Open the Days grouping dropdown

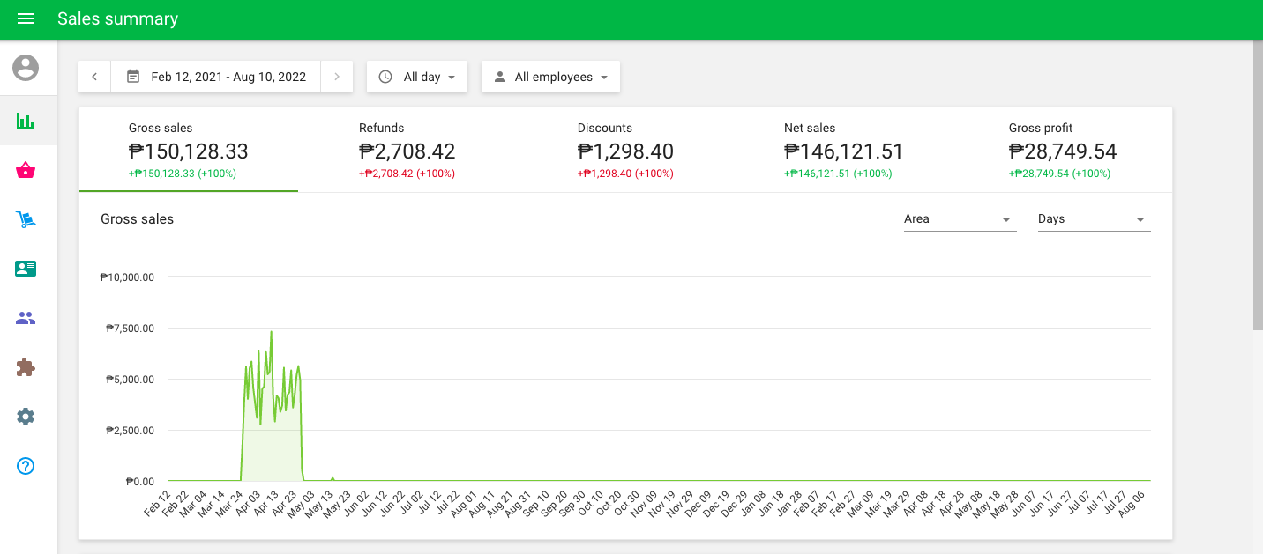(x=1094, y=219)
